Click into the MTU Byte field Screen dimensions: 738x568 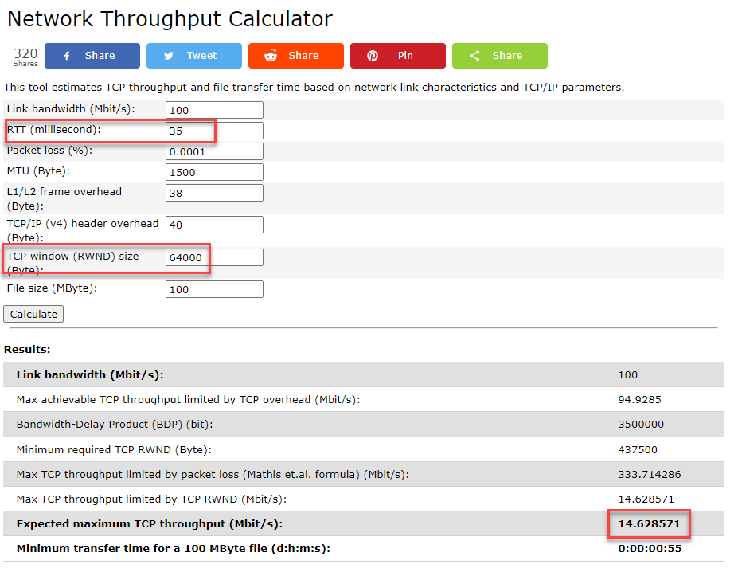214,172
